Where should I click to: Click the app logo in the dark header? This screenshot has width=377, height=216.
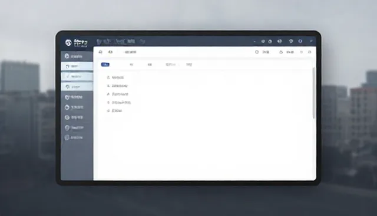(68, 43)
